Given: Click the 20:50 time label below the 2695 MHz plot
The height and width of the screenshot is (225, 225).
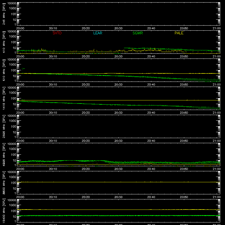Looking at the screenshot, I should [184, 141].
